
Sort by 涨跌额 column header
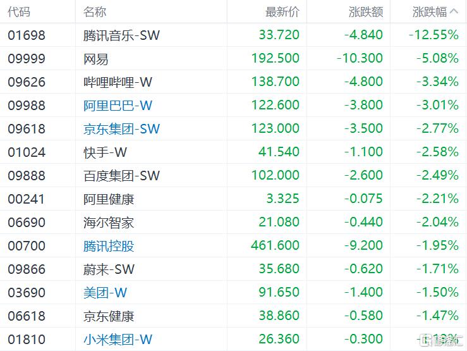[366, 12]
